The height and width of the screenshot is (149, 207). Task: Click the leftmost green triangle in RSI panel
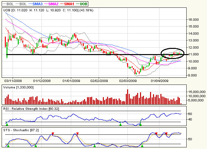(x=7, y=124)
